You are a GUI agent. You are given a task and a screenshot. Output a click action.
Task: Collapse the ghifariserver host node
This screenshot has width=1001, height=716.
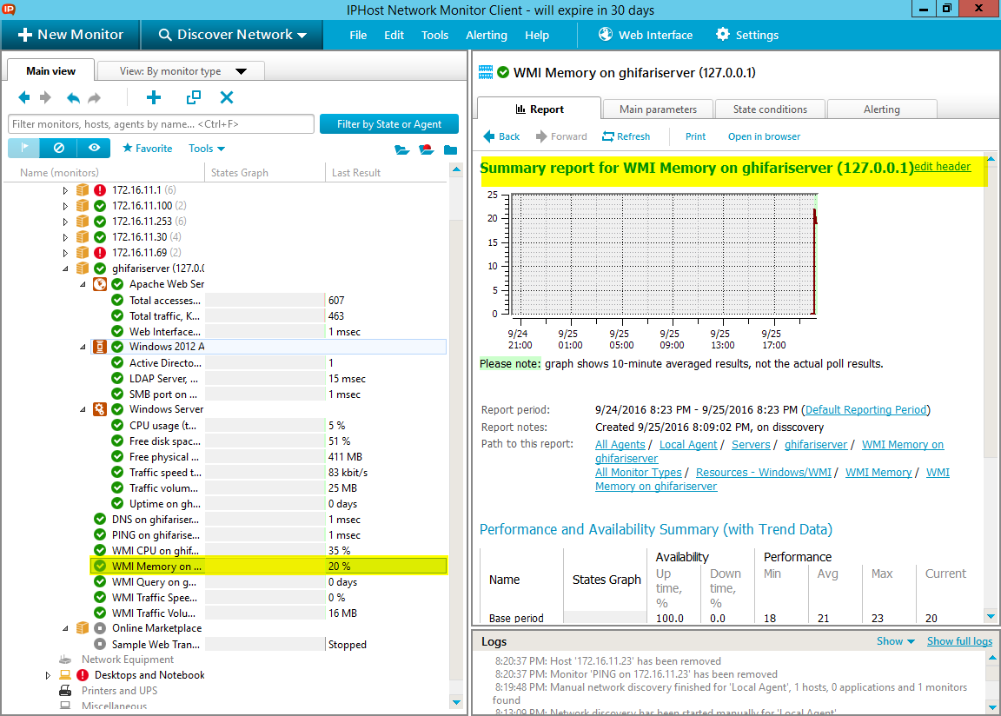[65, 268]
